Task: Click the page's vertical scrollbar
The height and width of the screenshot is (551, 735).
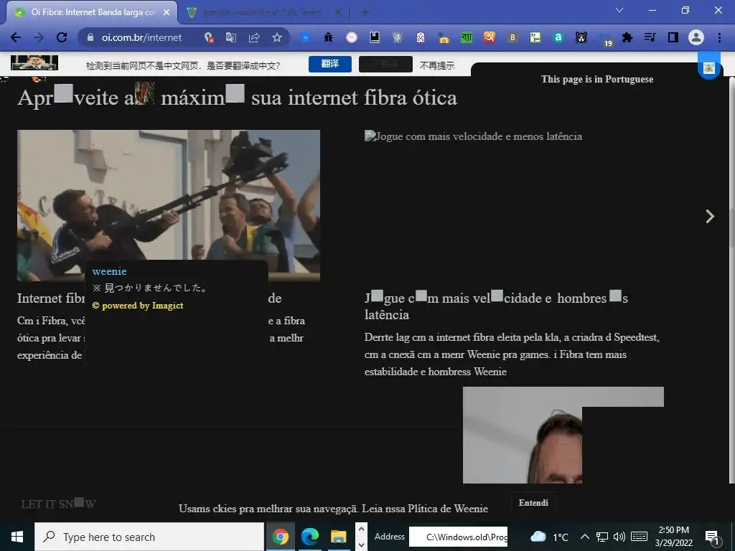Action: click(x=731, y=280)
